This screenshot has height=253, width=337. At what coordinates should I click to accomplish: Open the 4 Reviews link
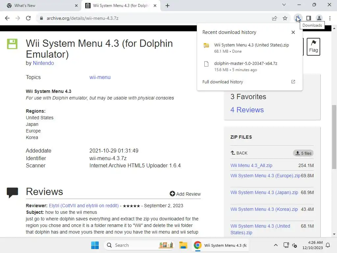pyautogui.click(x=247, y=110)
